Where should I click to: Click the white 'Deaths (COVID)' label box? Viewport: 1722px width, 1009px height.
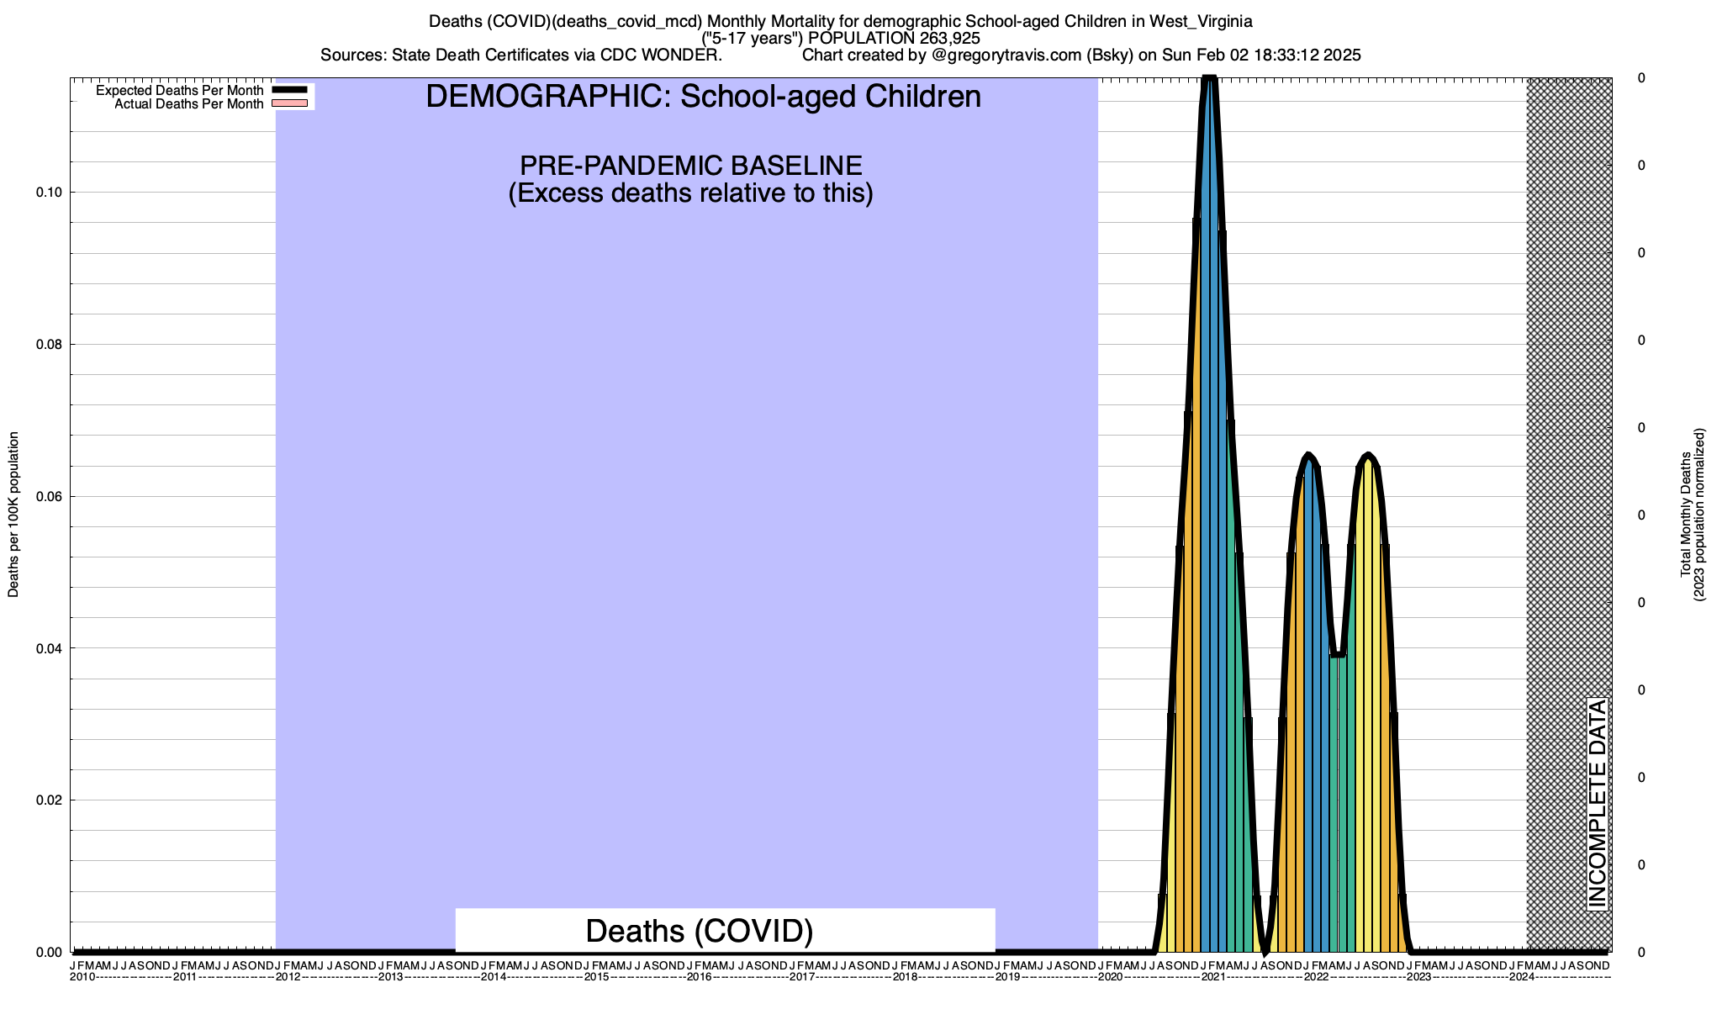click(725, 930)
